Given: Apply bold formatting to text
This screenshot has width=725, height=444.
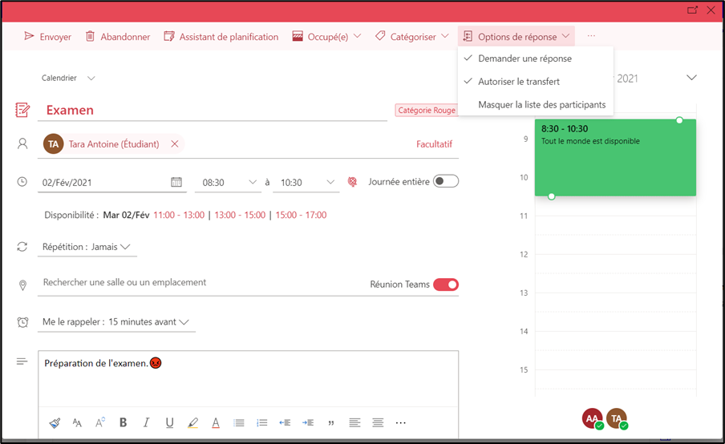Looking at the screenshot, I should point(123,422).
